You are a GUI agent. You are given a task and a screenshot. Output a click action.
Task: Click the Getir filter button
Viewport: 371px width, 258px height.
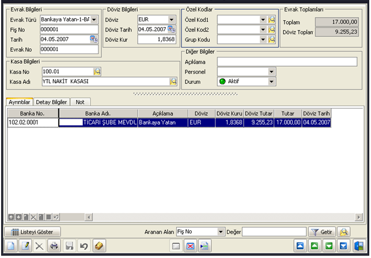322,232
